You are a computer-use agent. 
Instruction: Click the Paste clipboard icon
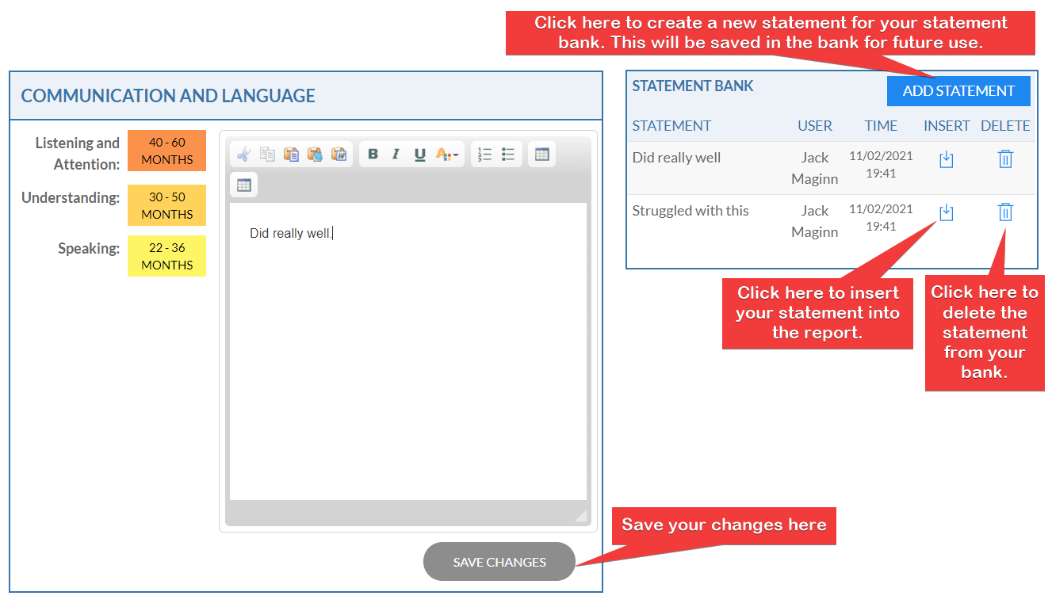click(x=292, y=155)
